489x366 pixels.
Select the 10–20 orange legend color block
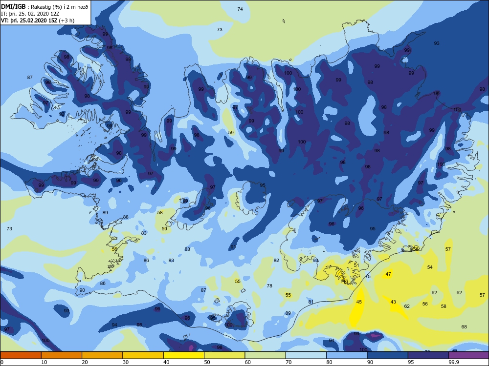tap(62, 355)
